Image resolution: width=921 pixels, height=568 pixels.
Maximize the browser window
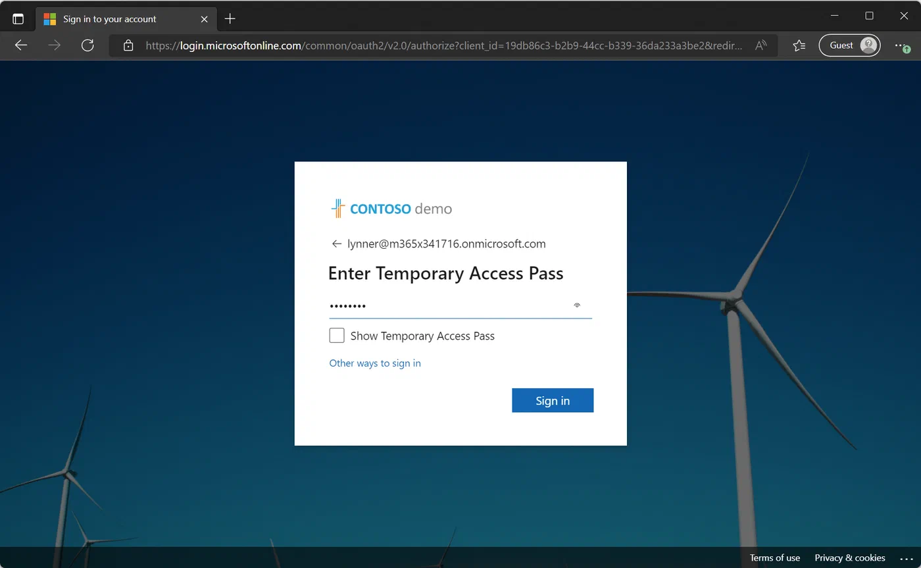pos(869,15)
